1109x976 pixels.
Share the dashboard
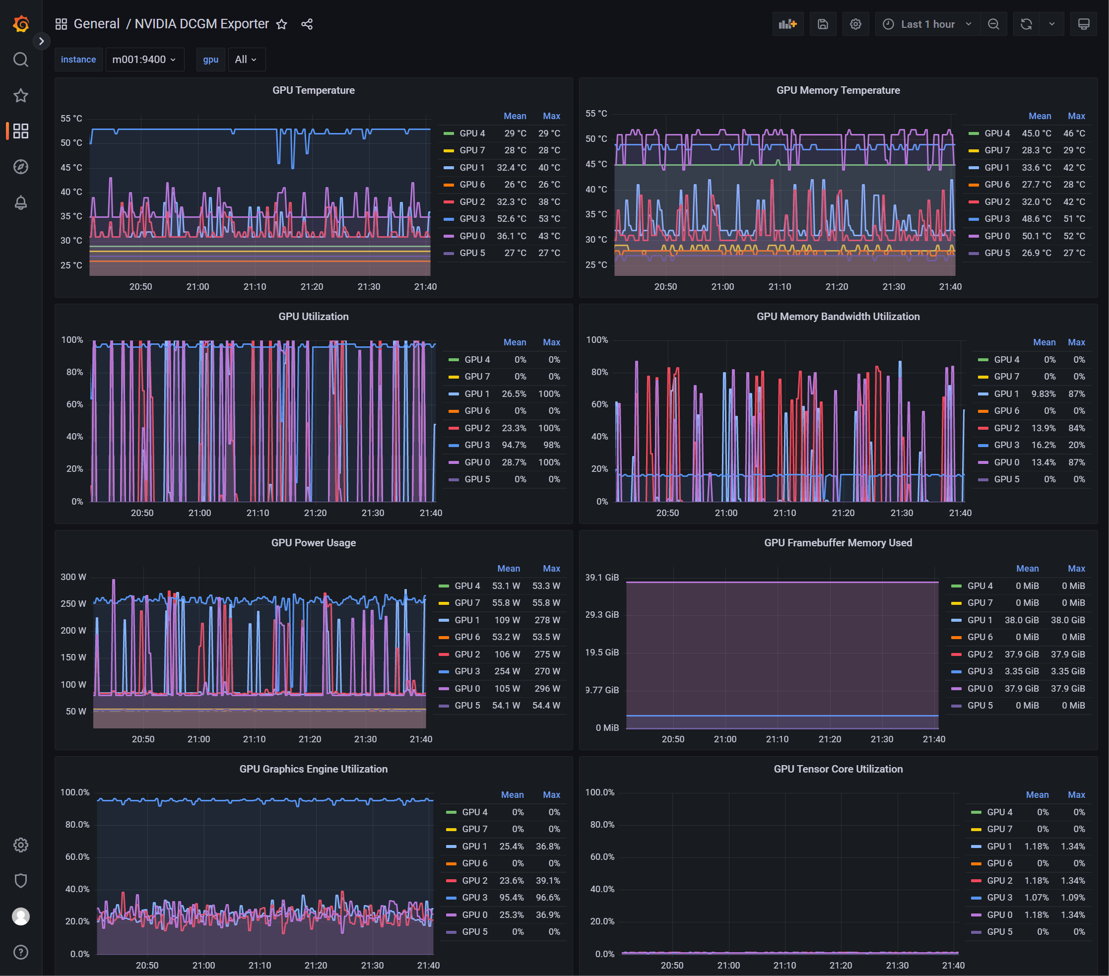point(307,24)
